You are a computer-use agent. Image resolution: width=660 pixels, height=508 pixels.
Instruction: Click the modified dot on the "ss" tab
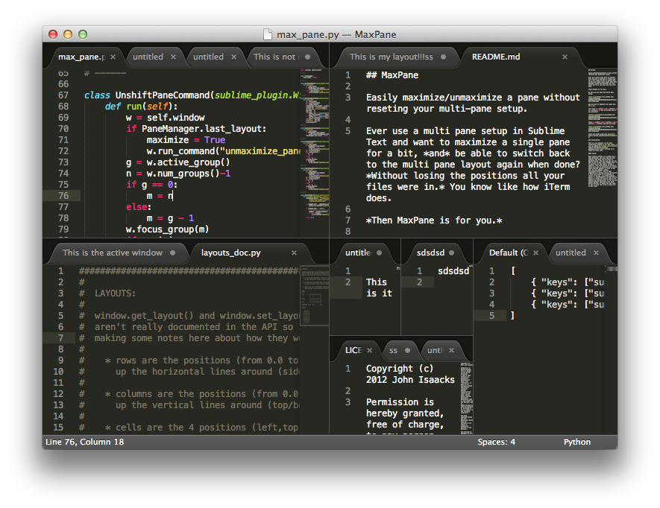pos(407,350)
